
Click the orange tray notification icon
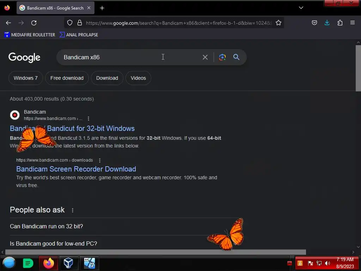point(300,263)
